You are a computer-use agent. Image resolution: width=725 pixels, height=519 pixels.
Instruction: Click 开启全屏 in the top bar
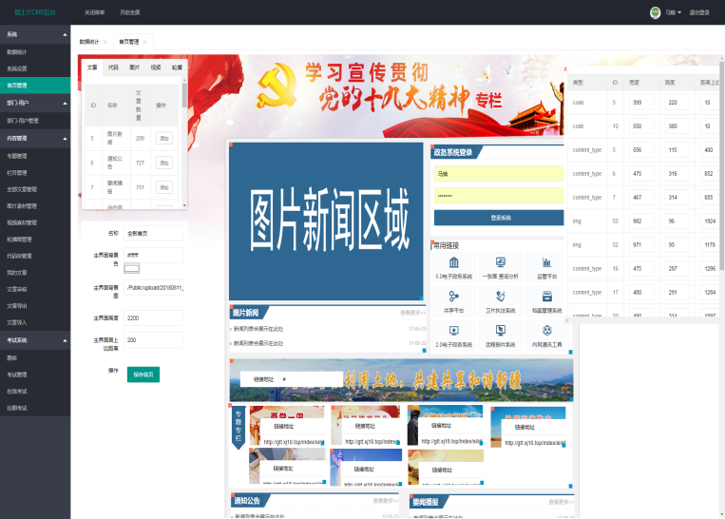point(130,12)
